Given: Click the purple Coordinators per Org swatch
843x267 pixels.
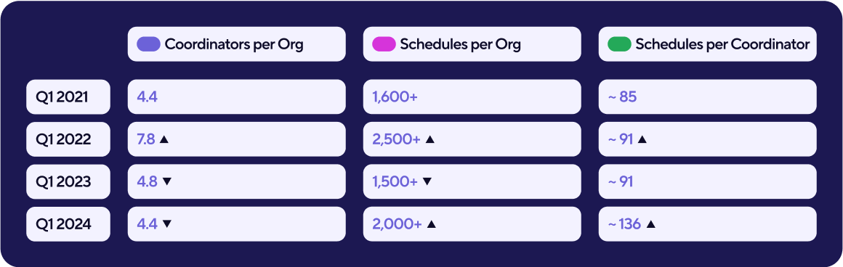Looking at the screenshot, I should point(149,44).
